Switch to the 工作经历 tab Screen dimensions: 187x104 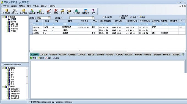click(x=44, y=55)
